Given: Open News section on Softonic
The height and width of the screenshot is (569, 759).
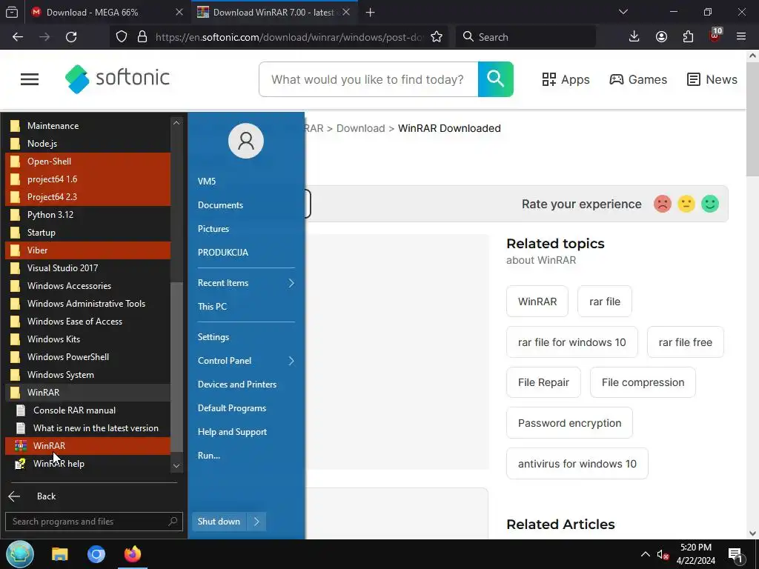Looking at the screenshot, I should (x=712, y=79).
